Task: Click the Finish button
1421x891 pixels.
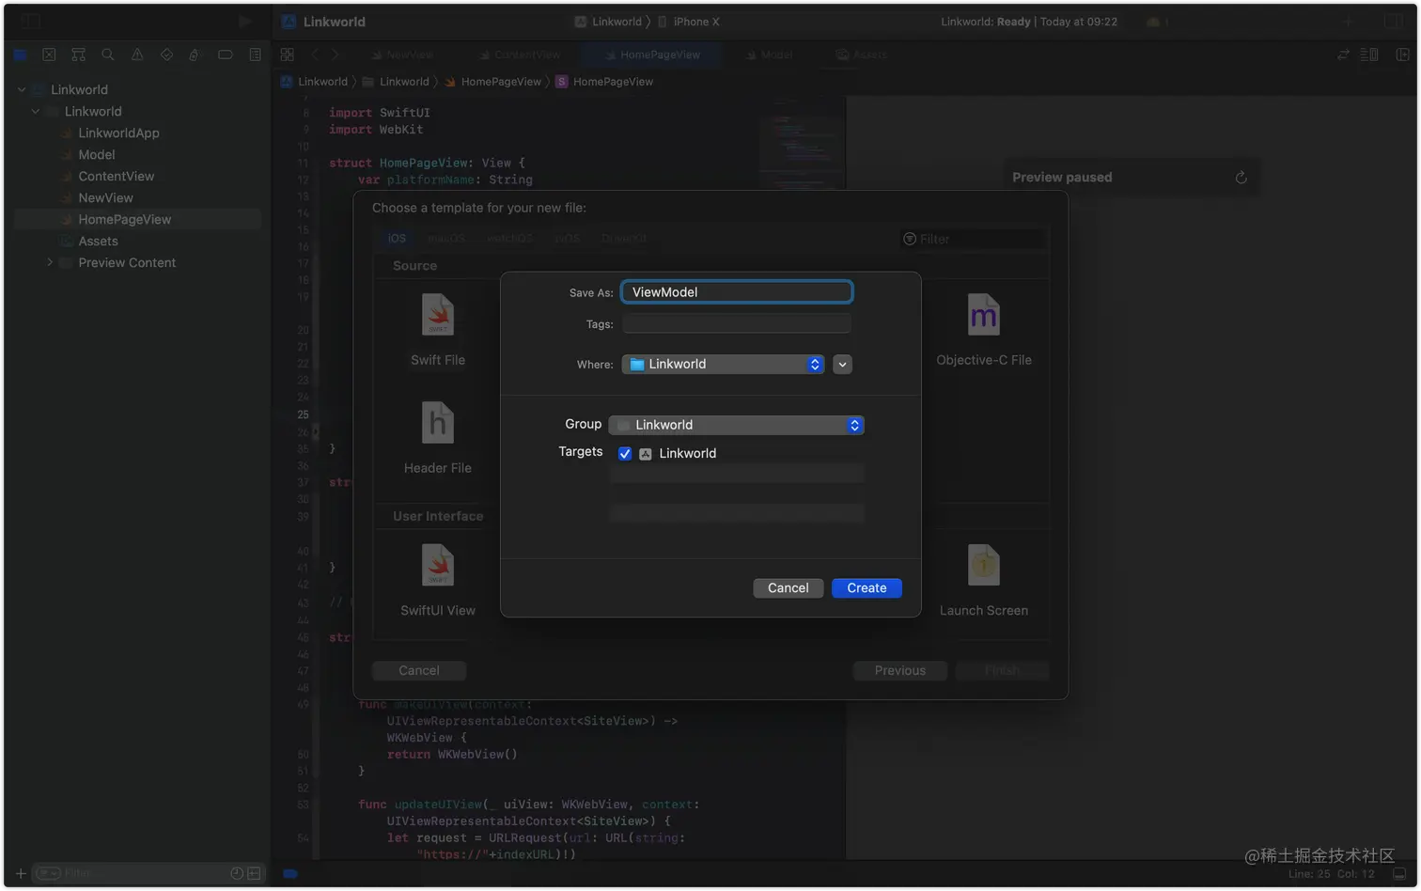Action: (x=1002, y=671)
